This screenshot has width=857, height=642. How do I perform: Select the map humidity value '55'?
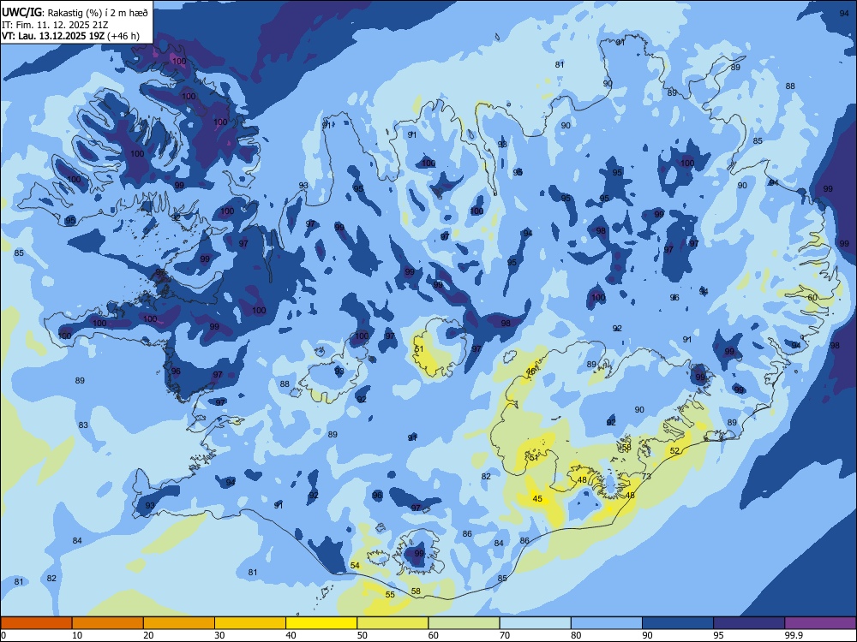tap(390, 595)
